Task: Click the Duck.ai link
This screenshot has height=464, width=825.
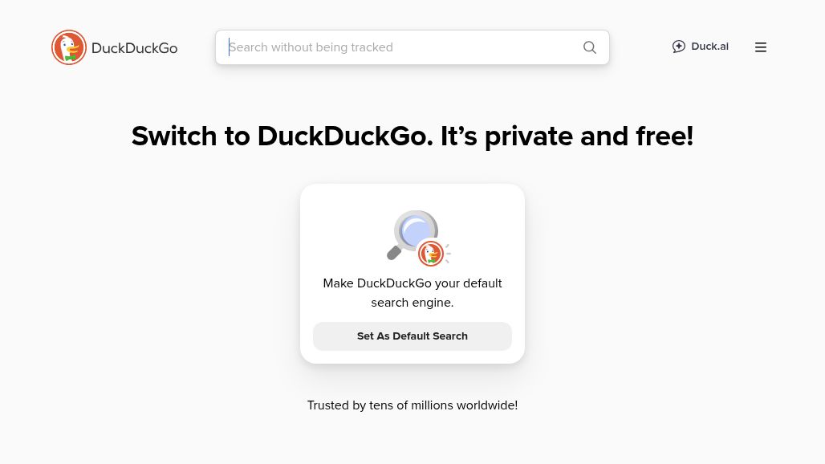Action: coord(700,47)
